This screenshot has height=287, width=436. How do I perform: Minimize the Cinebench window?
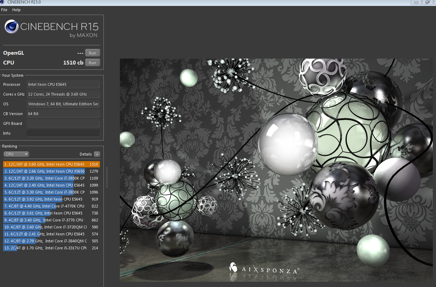pyautogui.click(x=416, y=2)
